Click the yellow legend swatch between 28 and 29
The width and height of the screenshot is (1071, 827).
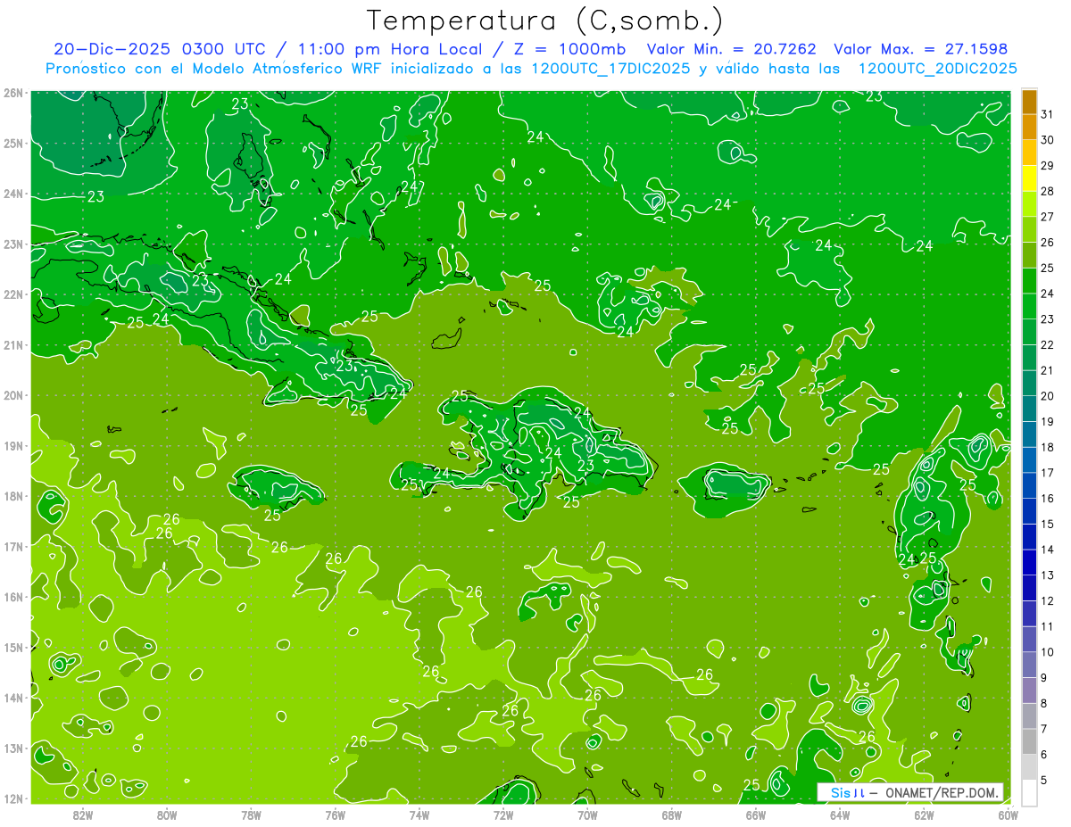pos(1029,178)
